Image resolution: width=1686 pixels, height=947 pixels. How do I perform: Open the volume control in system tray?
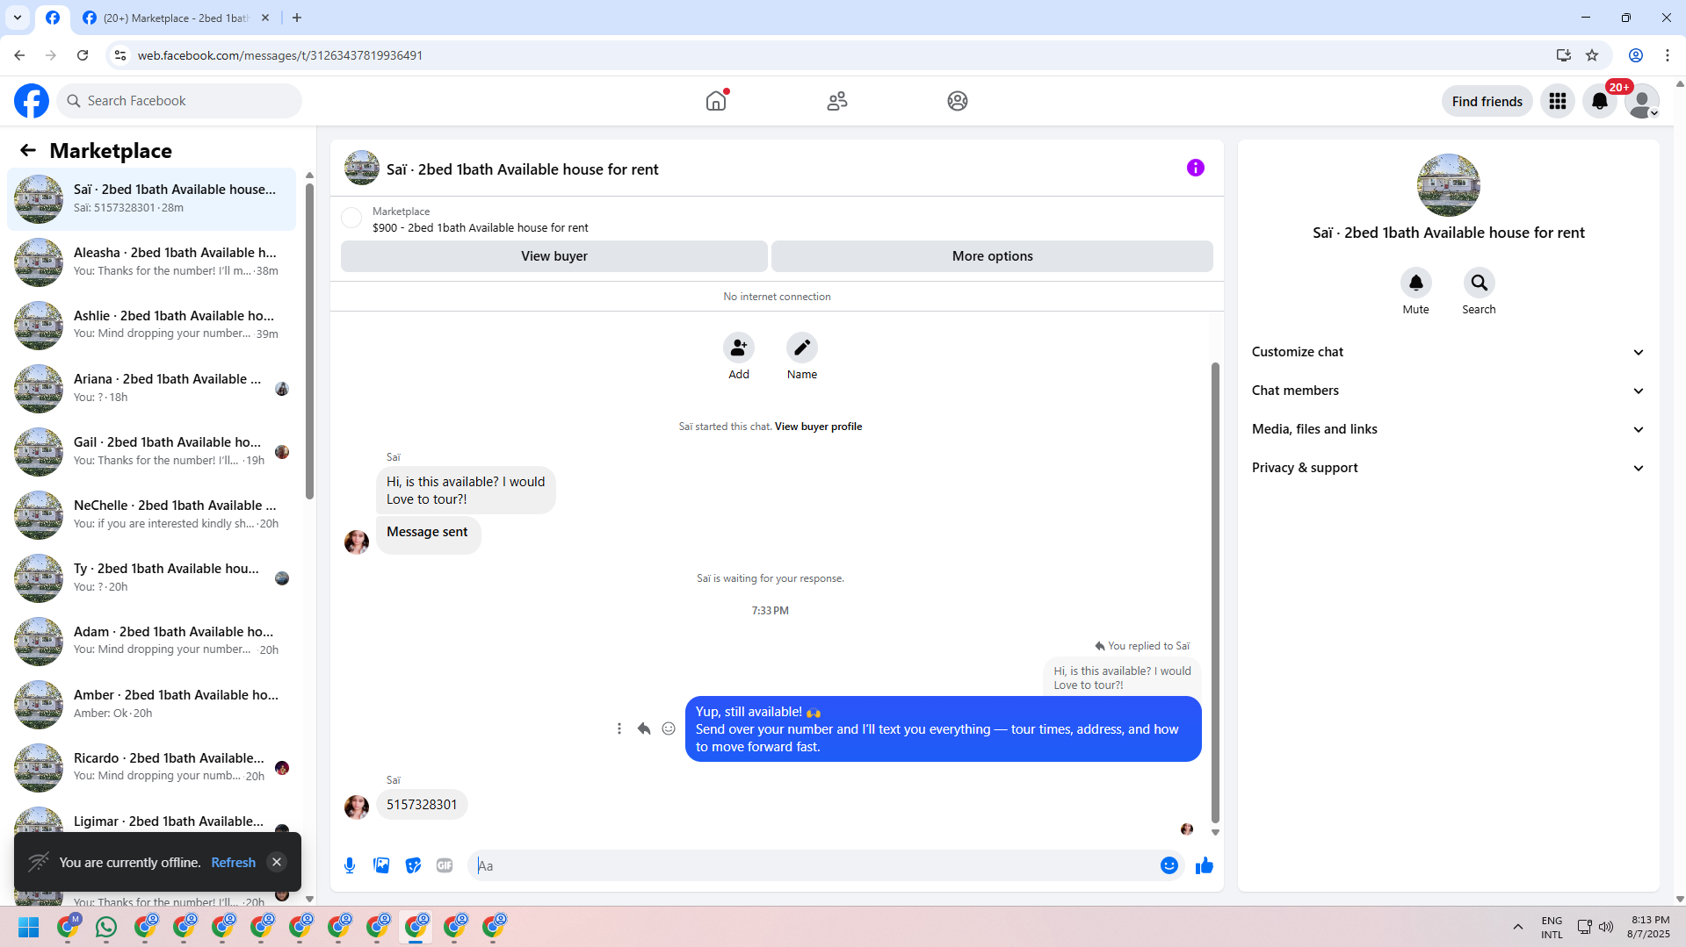coord(1606,927)
